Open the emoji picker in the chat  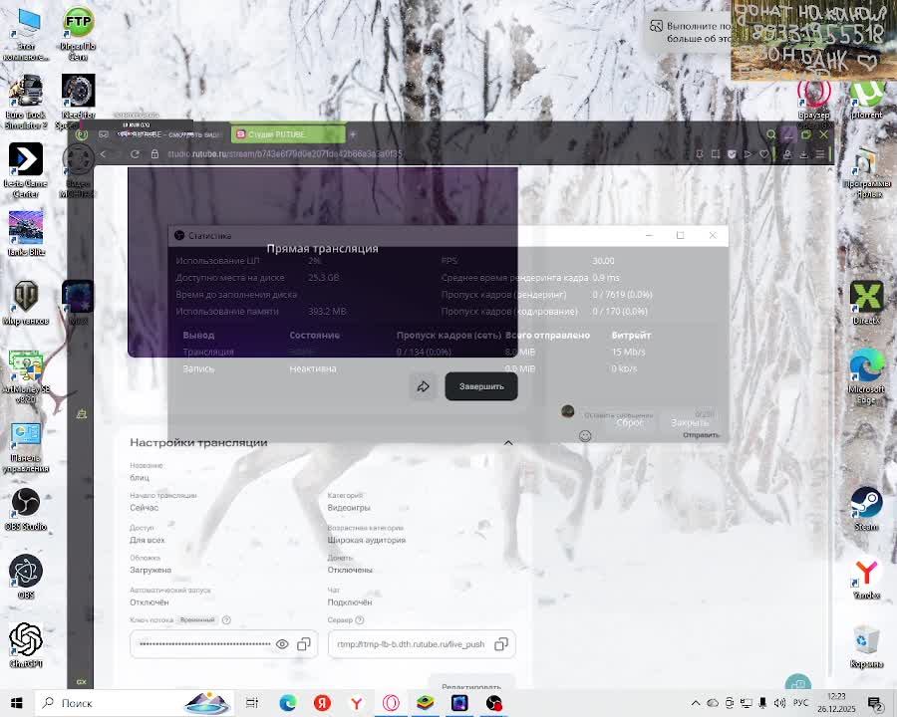[585, 435]
